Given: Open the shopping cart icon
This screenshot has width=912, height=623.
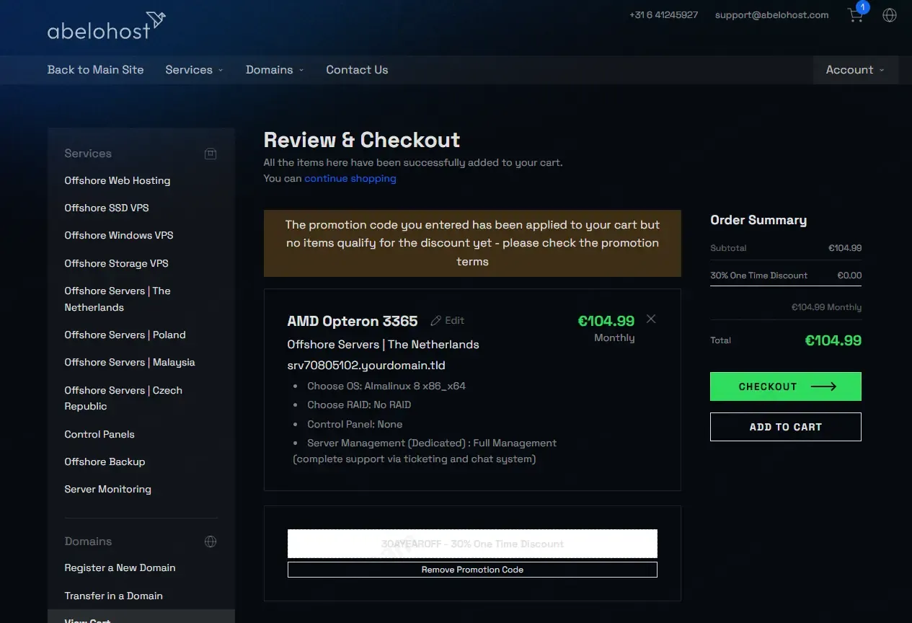Looking at the screenshot, I should [x=856, y=14].
